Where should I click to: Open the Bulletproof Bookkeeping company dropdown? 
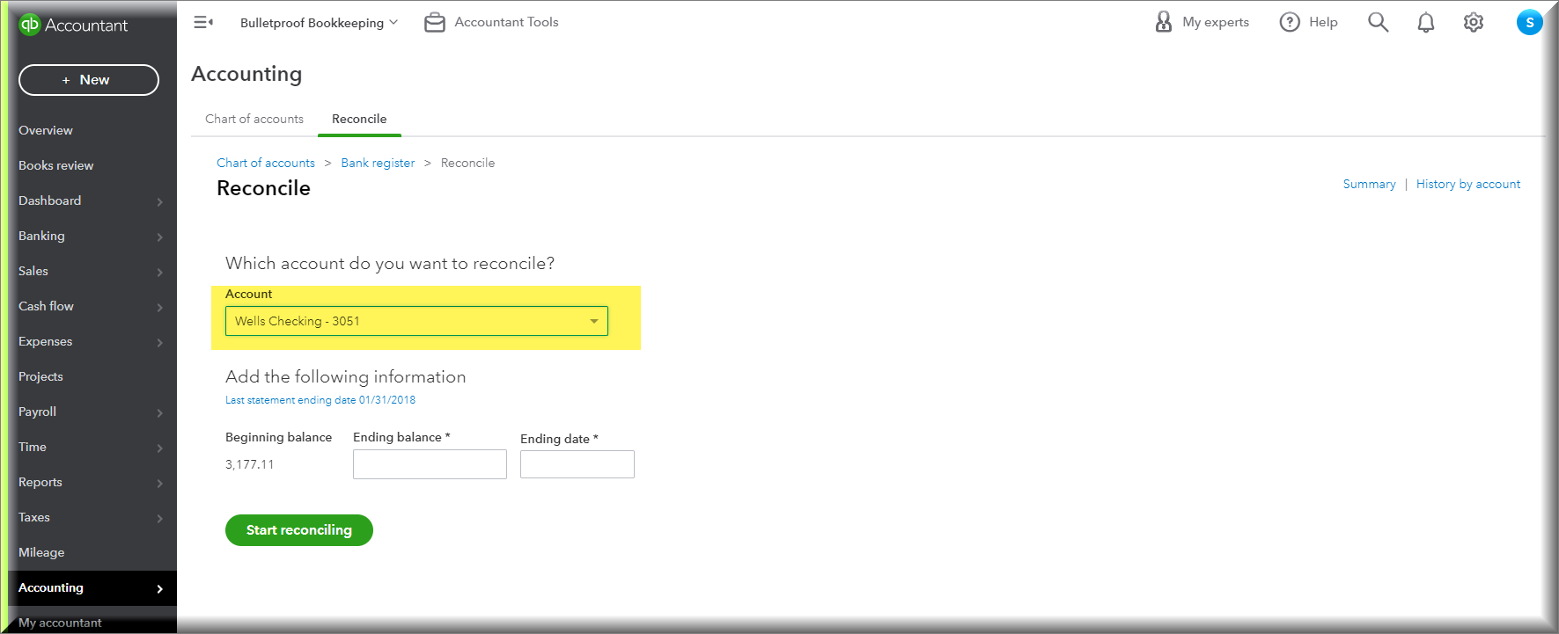[x=319, y=23]
